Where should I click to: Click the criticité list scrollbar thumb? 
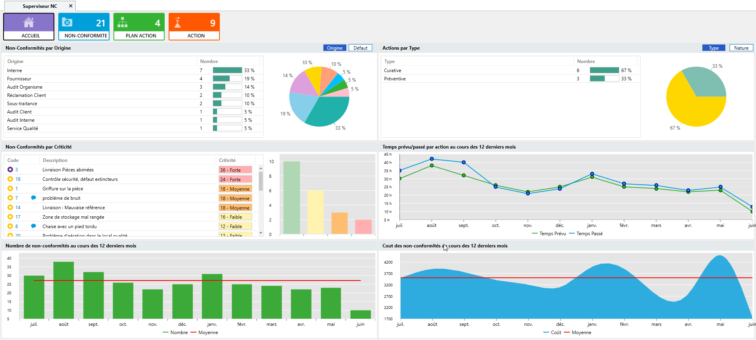261,181
